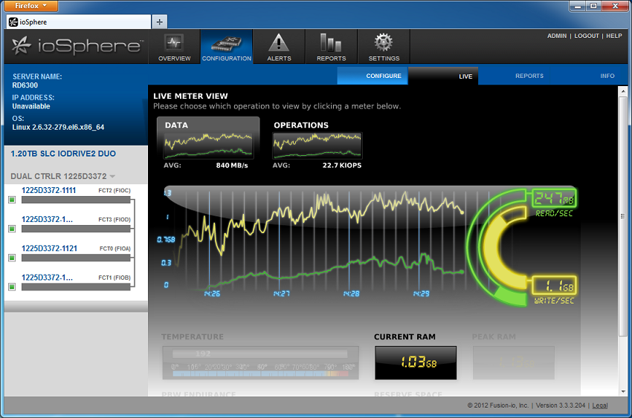The image size is (632, 418).
Task: Toggle the FCT3 (FIOD) device checkbox
Action: (12, 229)
